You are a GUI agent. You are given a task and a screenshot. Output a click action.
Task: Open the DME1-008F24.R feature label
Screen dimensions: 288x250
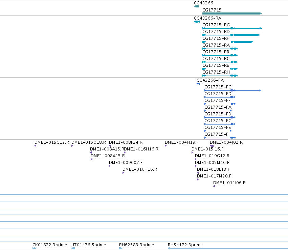[x=126, y=142]
